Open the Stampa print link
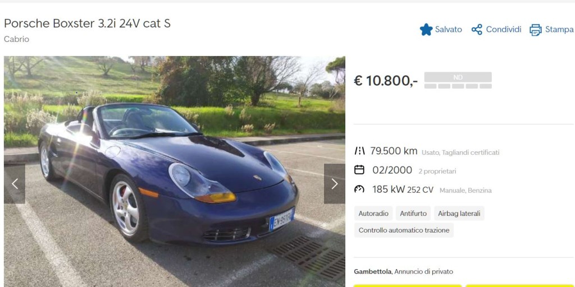 pos(551,30)
